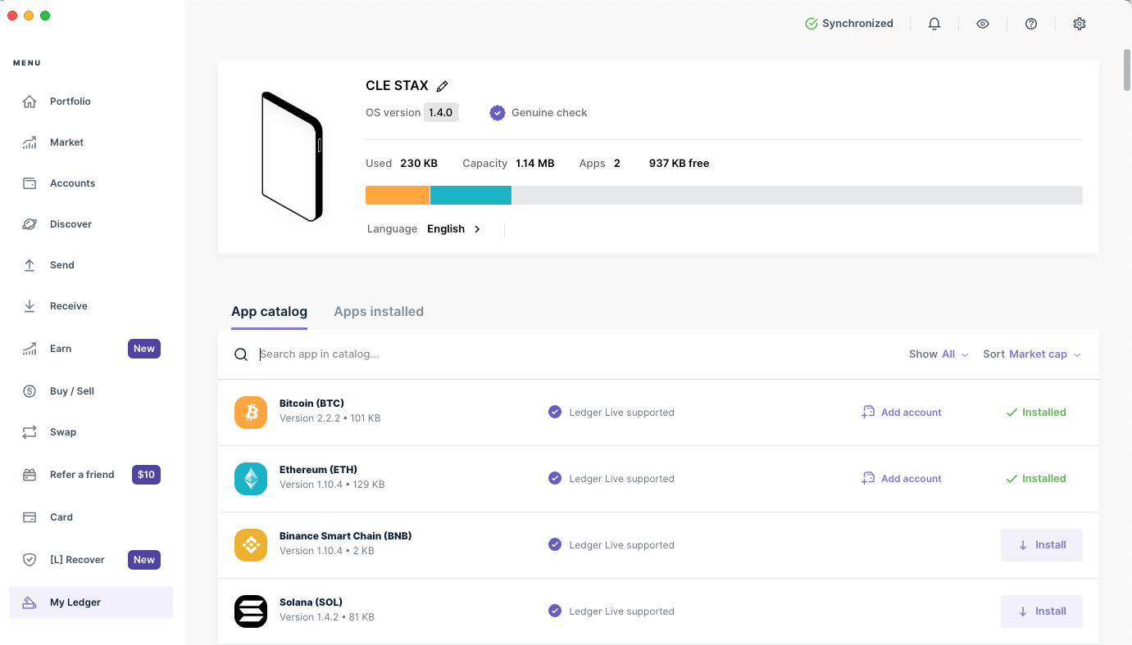1132x645 pixels.
Task: Switch to the Apps installed tab
Action: [x=379, y=312]
